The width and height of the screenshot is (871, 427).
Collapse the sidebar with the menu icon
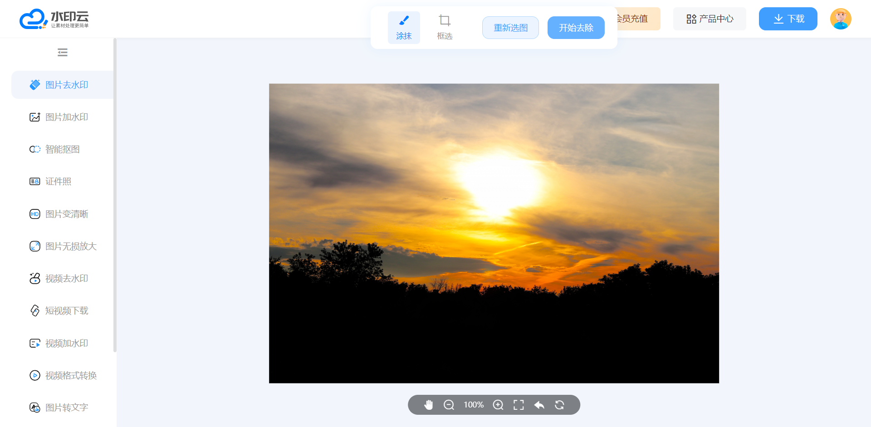point(63,53)
